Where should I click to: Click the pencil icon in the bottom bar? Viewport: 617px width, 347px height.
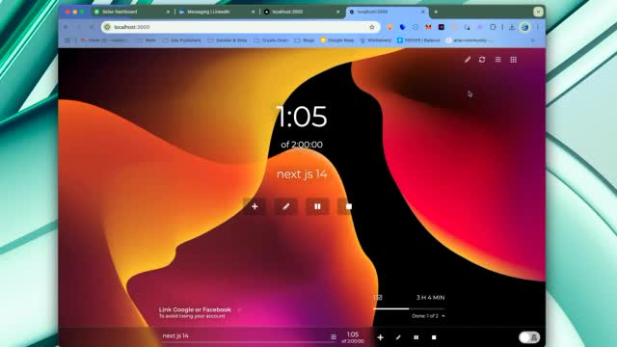tap(398, 337)
